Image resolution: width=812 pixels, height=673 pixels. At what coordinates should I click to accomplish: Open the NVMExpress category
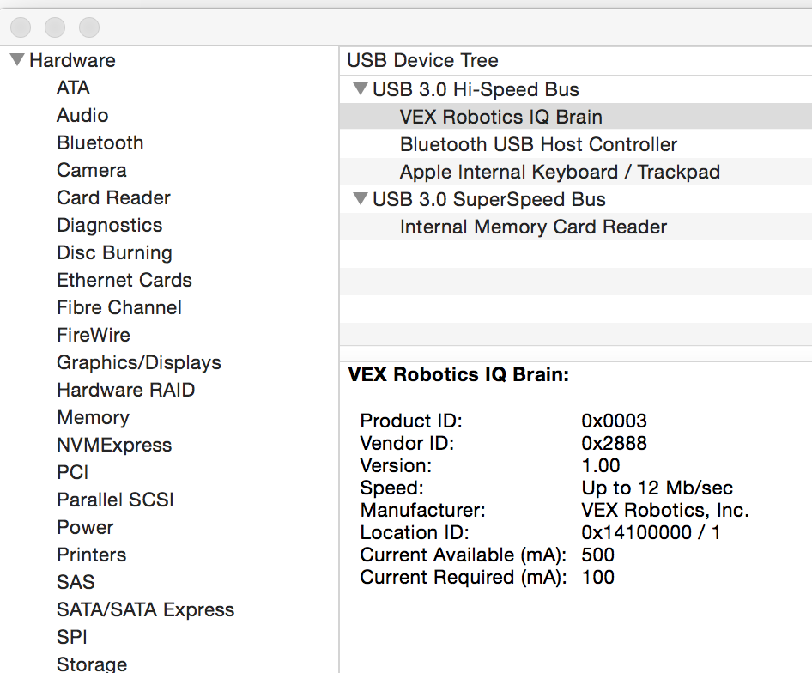click(x=114, y=445)
